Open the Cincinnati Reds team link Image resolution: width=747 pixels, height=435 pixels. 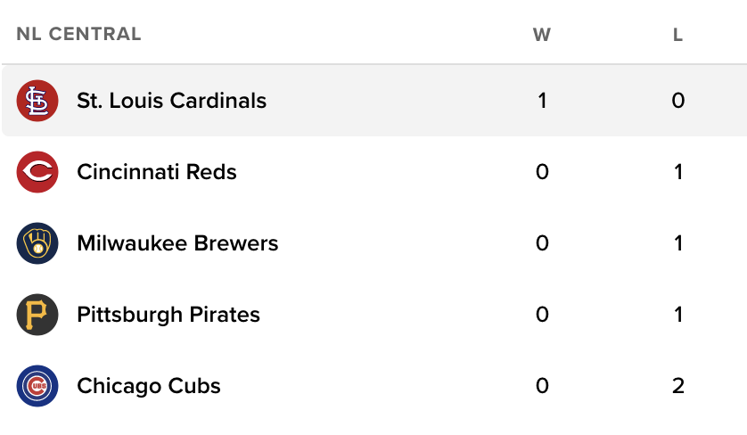pyautogui.click(x=157, y=172)
